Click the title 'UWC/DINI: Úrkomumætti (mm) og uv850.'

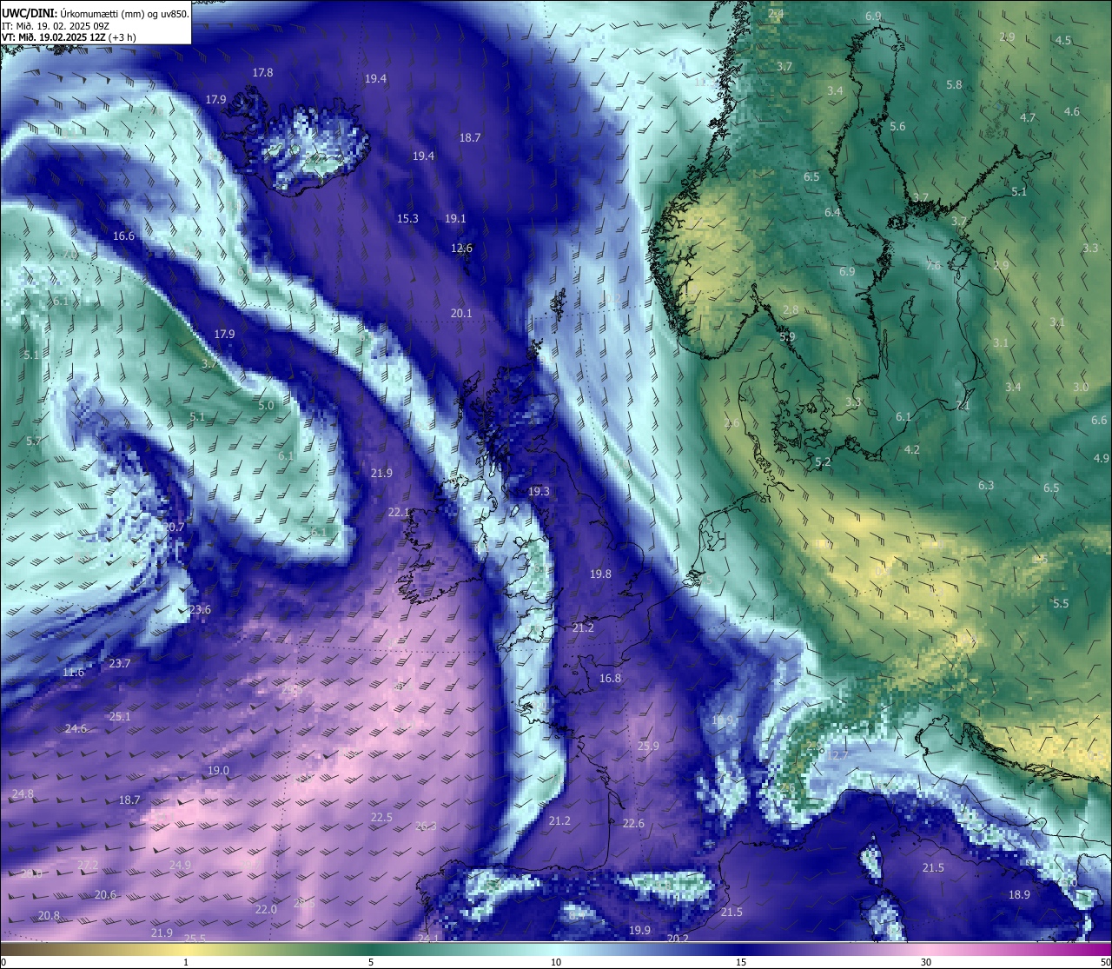tap(96, 14)
